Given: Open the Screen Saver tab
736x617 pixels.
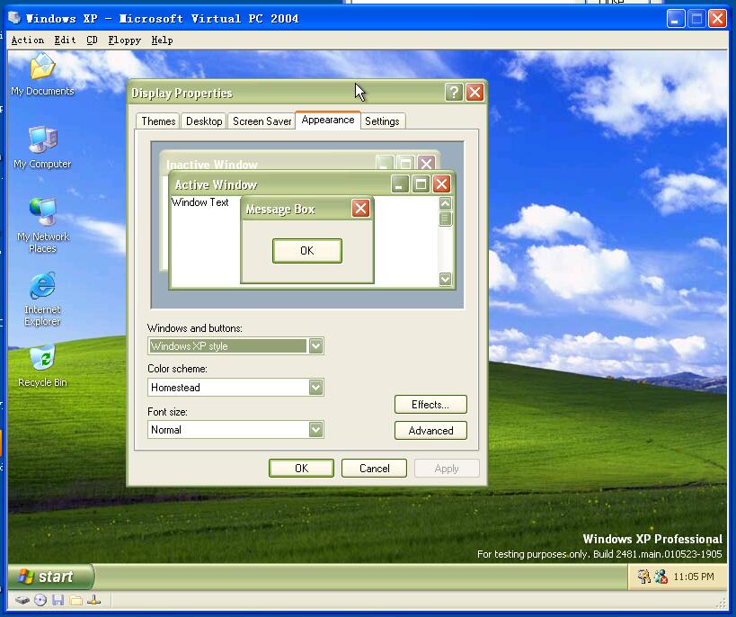Looking at the screenshot, I should (262, 121).
